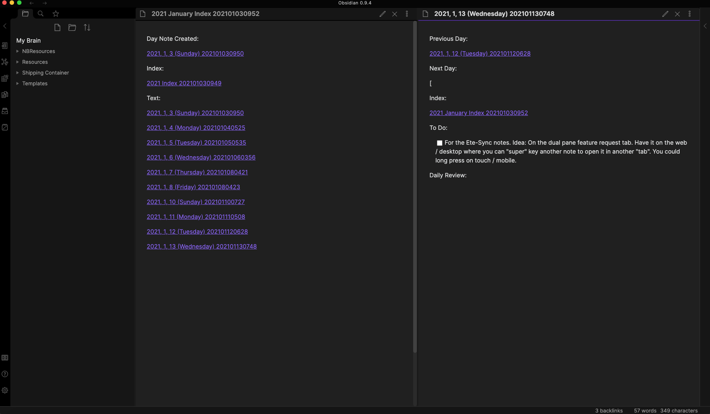Navigate back with the left arrow
The image size is (710, 414).
pos(31,3)
